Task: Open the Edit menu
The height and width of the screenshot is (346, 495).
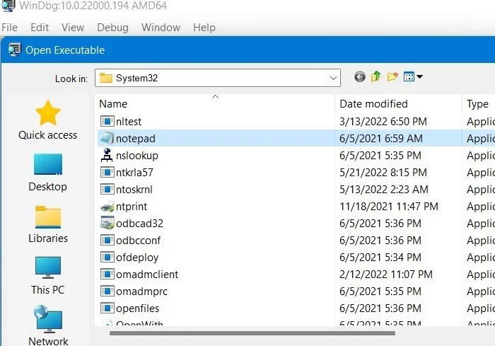Action: [x=40, y=28]
